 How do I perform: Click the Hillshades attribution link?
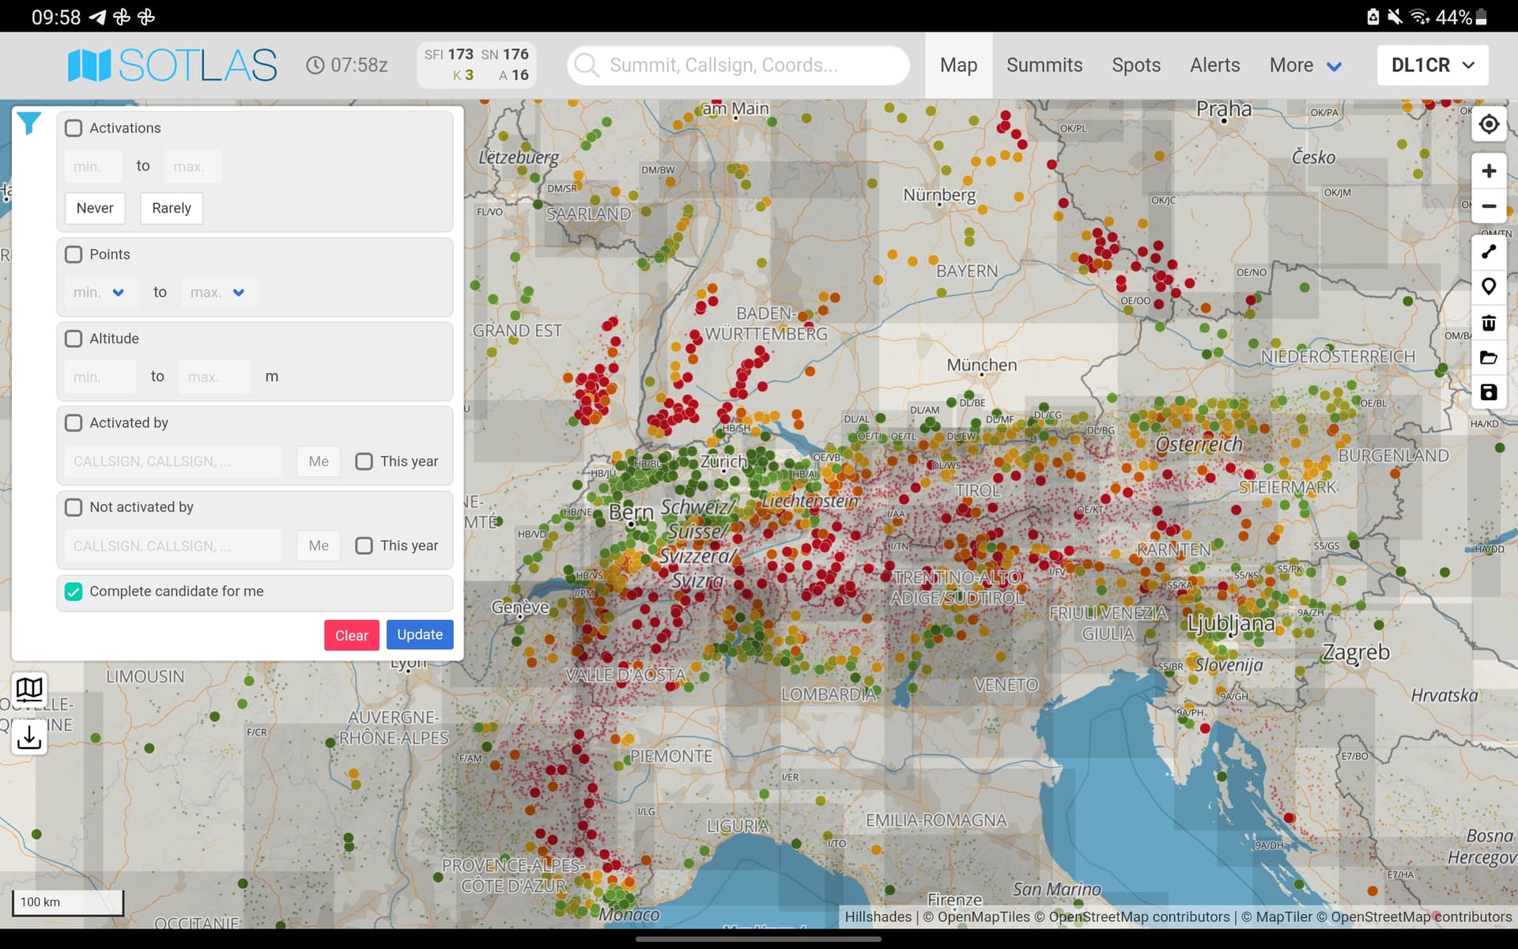tap(878, 917)
